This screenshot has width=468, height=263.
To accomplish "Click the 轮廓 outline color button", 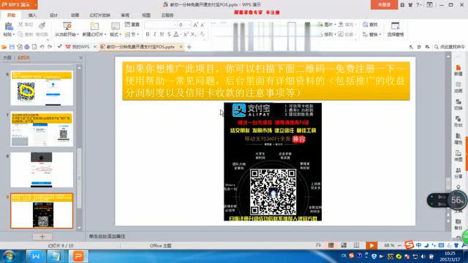I will 347,34.
